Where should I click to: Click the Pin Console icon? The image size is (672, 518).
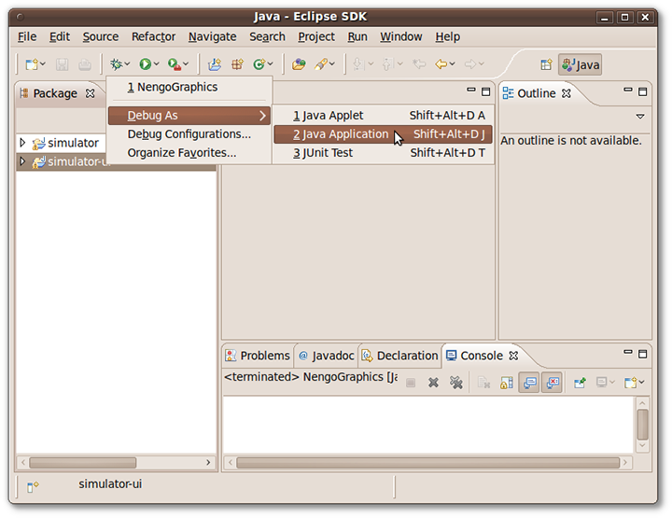pos(580,382)
